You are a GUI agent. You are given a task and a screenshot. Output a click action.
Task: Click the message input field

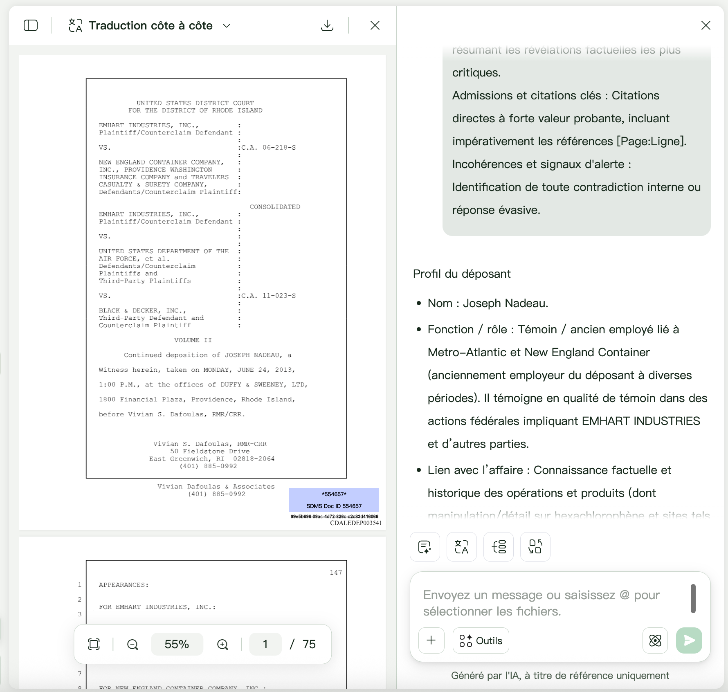552,603
